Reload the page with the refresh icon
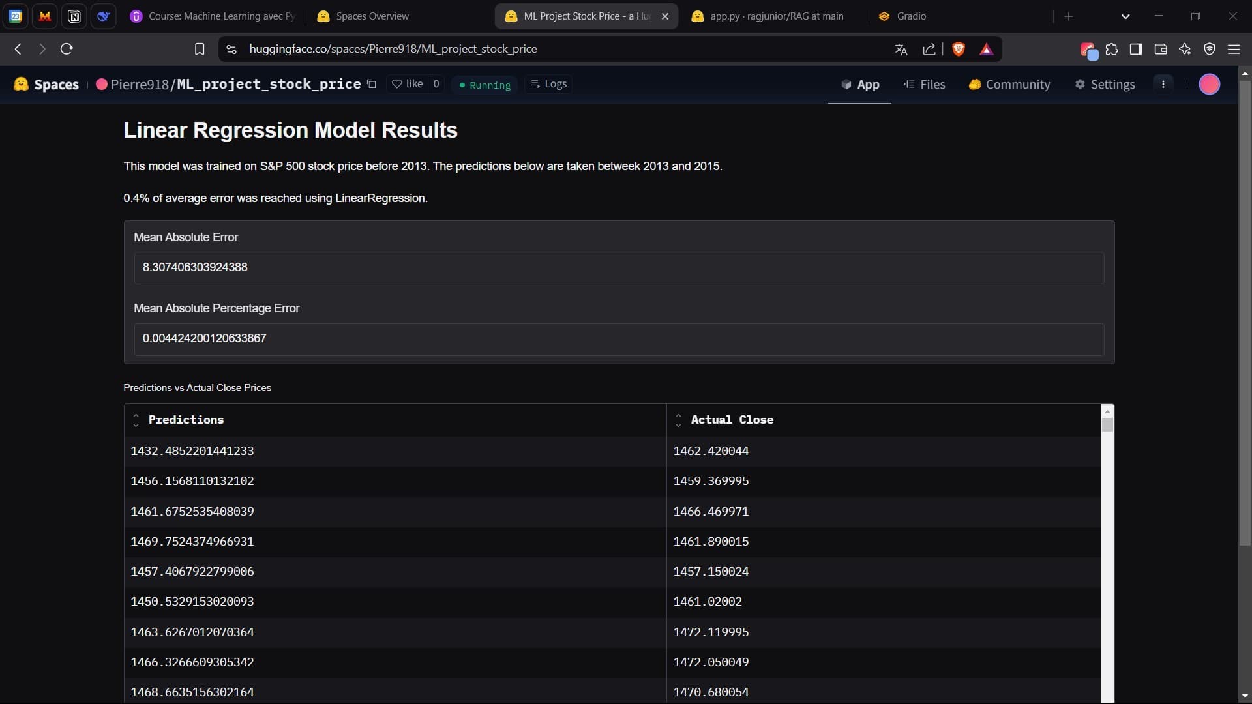This screenshot has height=704, width=1252. pos(67,49)
